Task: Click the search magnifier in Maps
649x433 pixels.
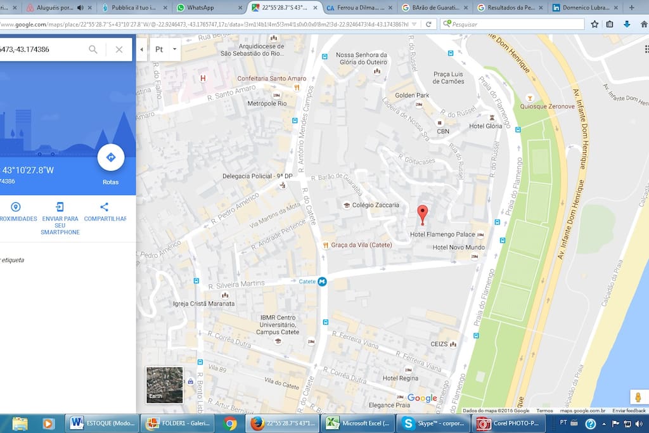Action: [x=93, y=49]
